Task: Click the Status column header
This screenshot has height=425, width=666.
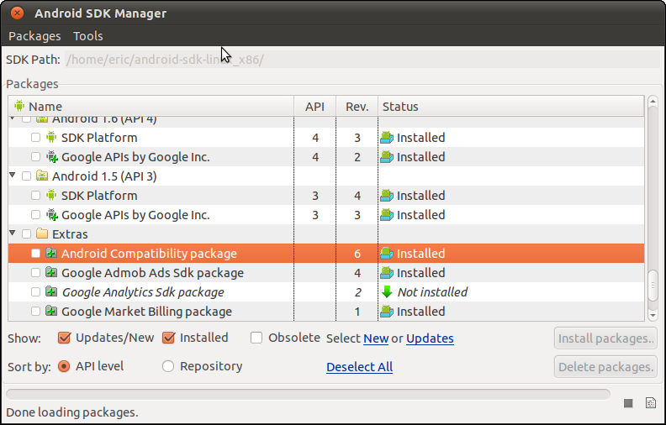Action: coord(511,106)
